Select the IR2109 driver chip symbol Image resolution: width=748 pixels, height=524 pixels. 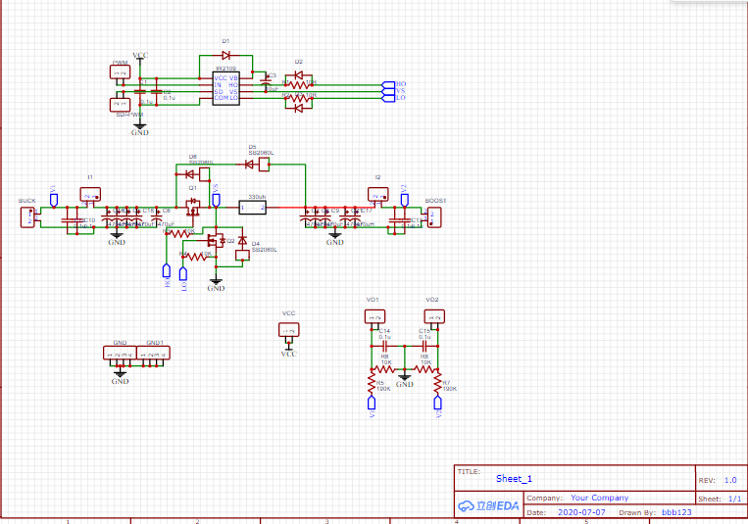225,88
